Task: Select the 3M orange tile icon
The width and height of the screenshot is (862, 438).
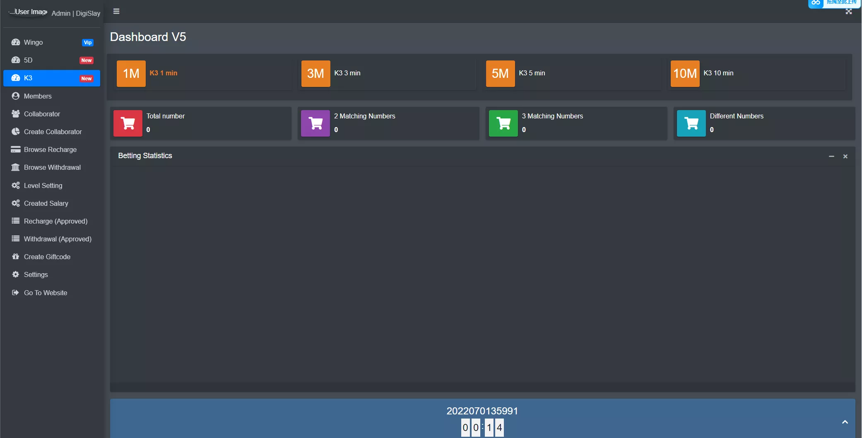Action: [x=315, y=73]
